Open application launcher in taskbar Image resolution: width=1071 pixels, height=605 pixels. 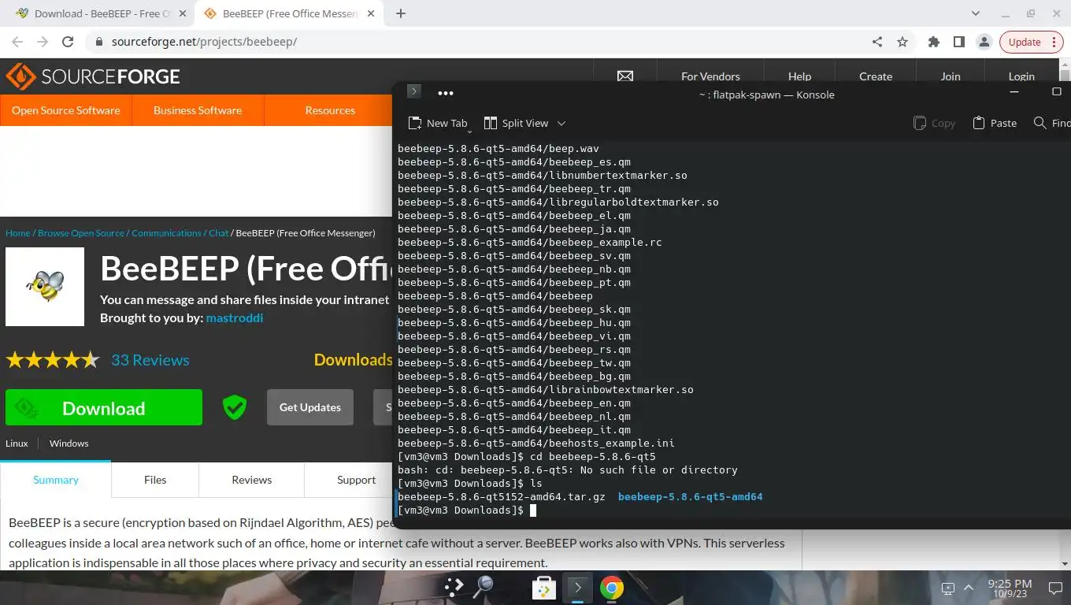coord(454,587)
